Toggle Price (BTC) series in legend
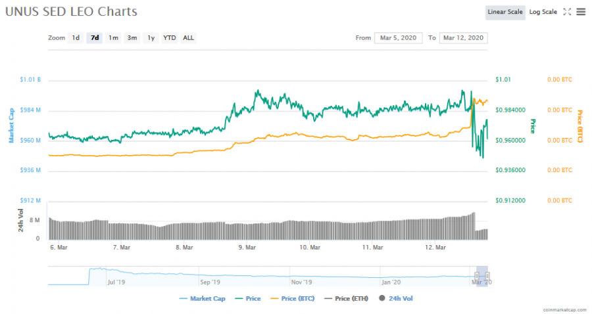This screenshot has height=314, width=592. pos(293,298)
